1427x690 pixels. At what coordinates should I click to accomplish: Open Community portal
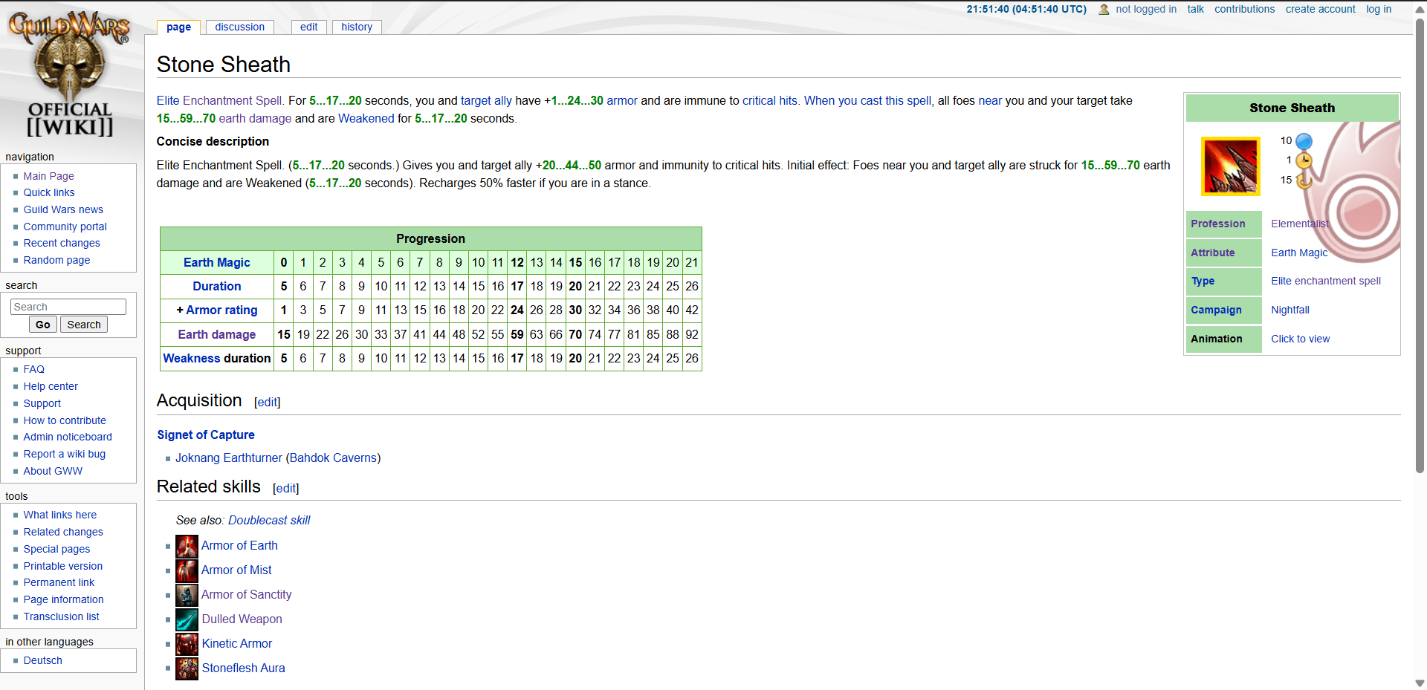pos(65,227)
